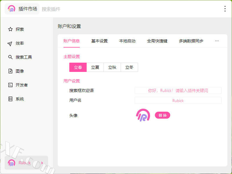Select the 立秋 theme option
The width and height of the screenshot is (232, 174).
point(112,67)
